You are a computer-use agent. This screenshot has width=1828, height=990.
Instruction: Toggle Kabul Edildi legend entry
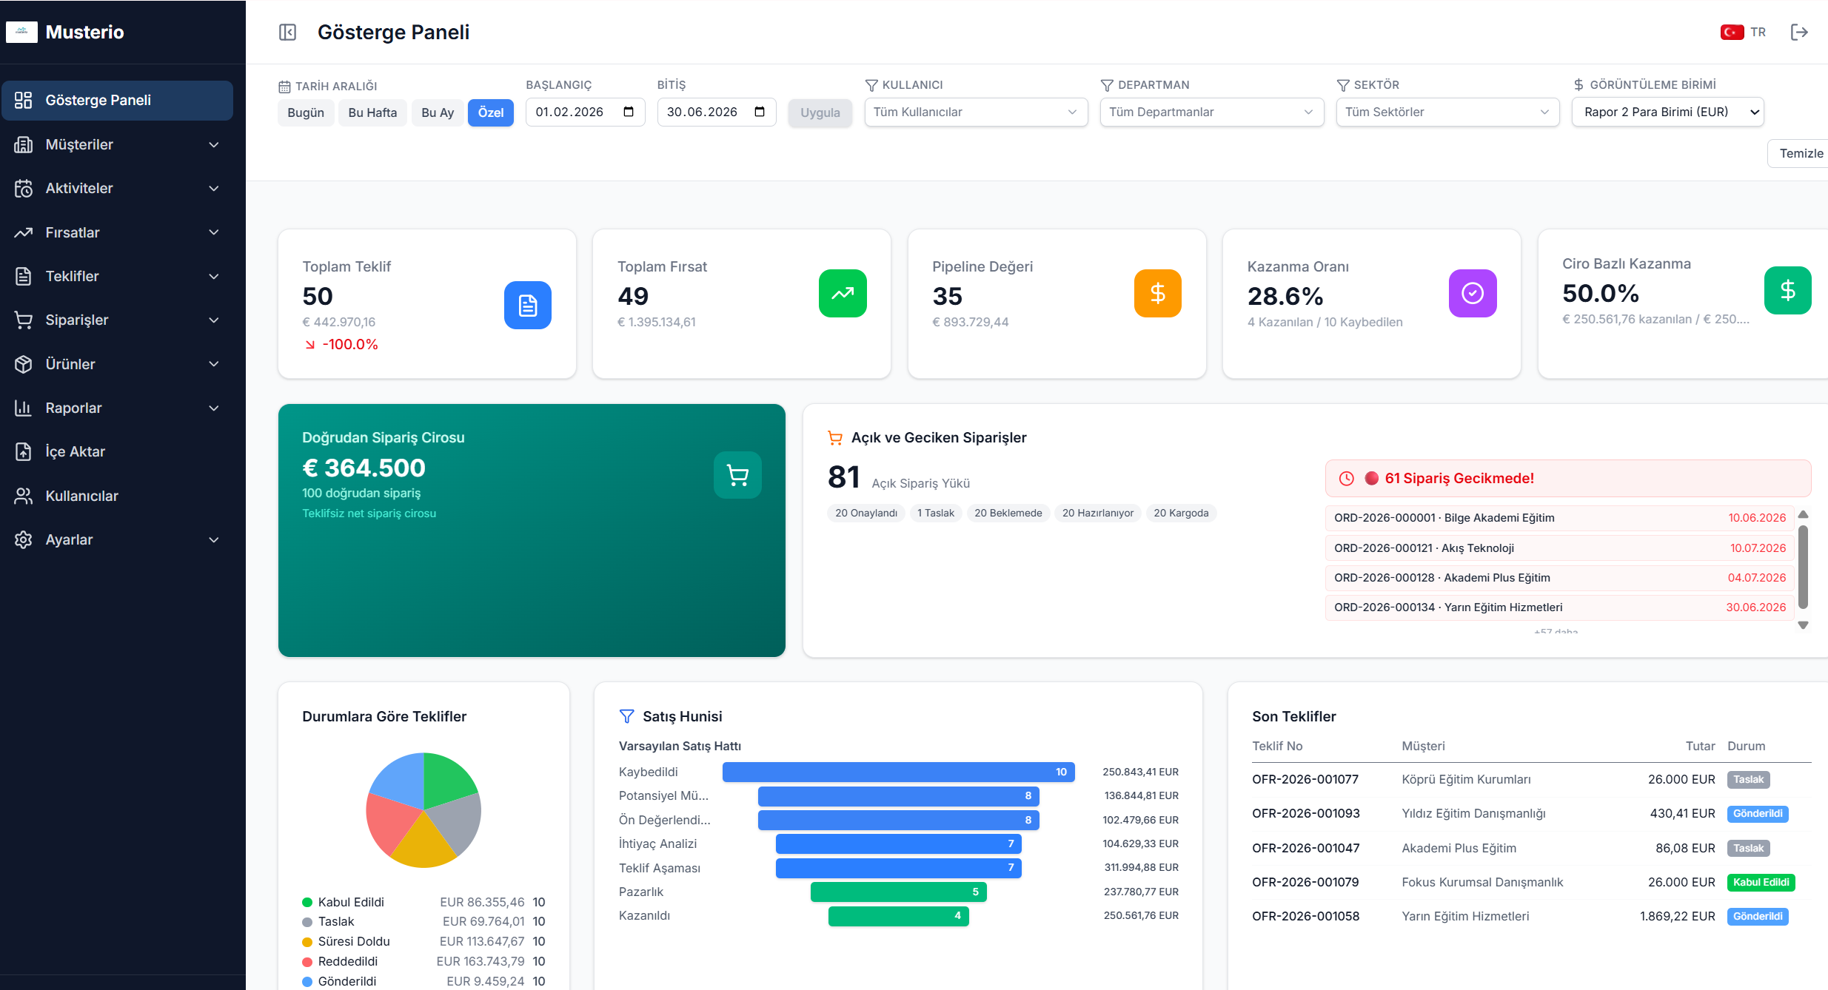pyautogui.click(x=423, y=902)
